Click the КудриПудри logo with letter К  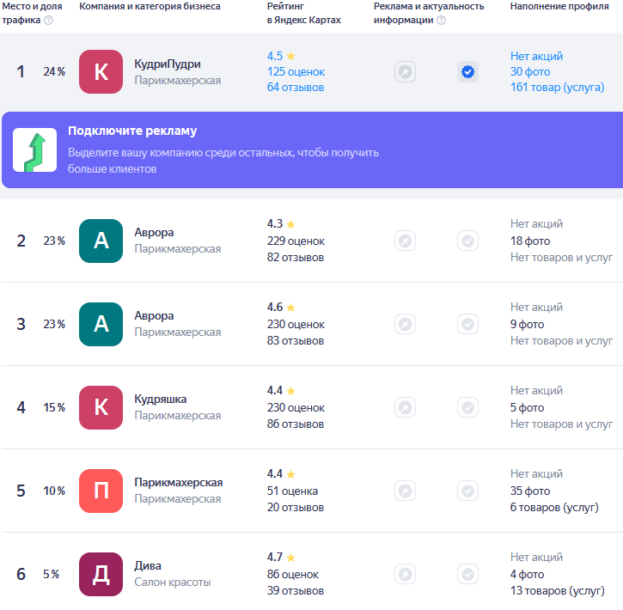[101, 72]
